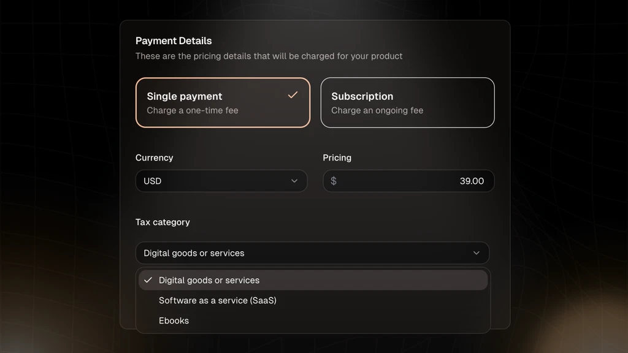Choose the Subscription payment option
The image size is (628, 353).
[407, 102]
